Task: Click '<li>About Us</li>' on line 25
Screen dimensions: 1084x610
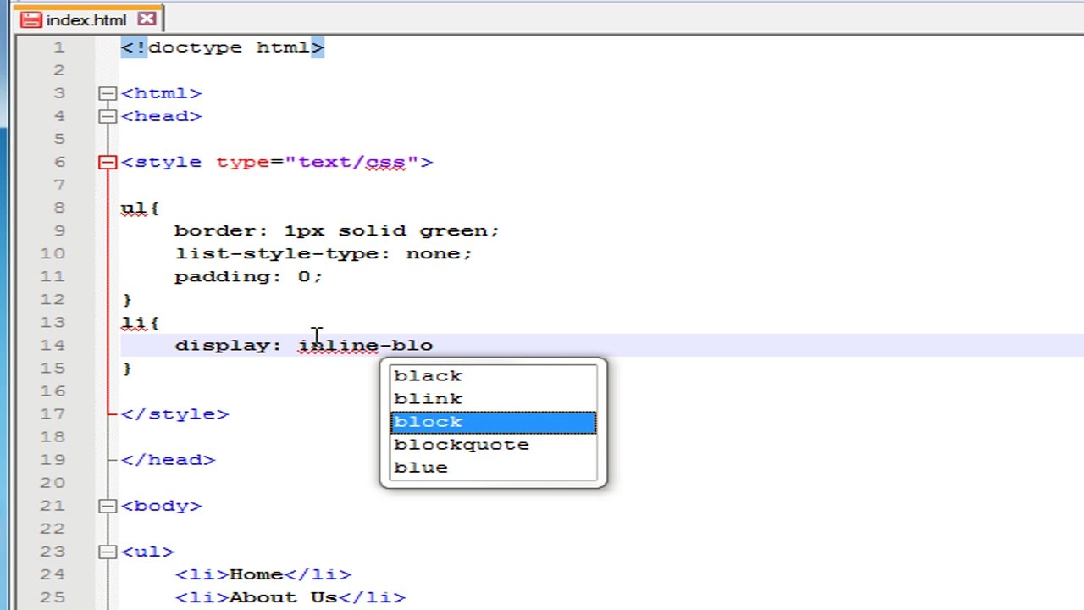Action: coord(290,597)
